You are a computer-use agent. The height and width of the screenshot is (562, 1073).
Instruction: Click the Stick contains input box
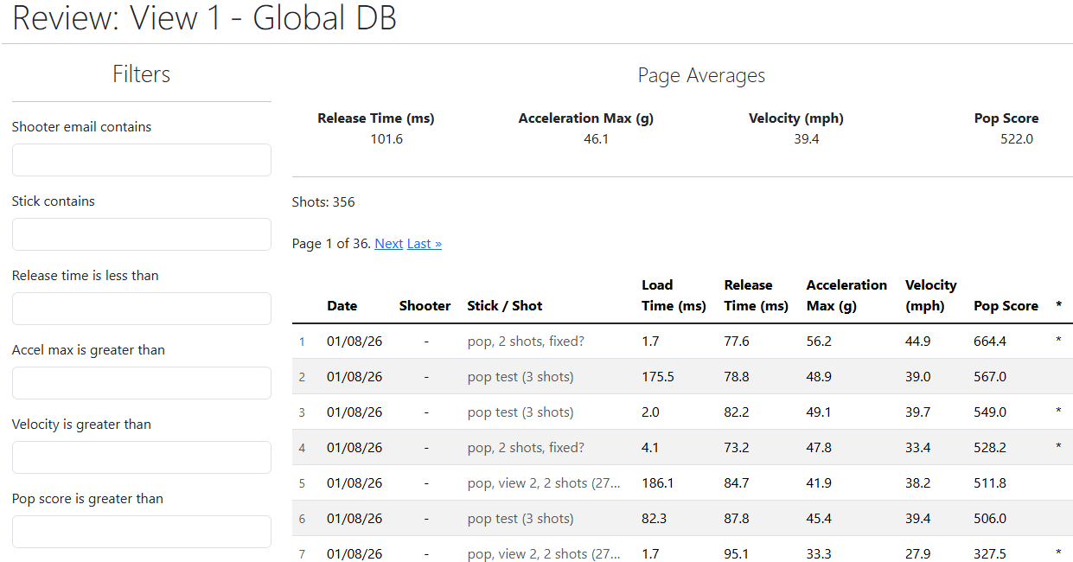pos(142,234)
